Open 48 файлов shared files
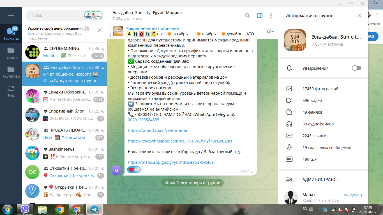This screenshot has width=383, height=215. click(323, 112)
